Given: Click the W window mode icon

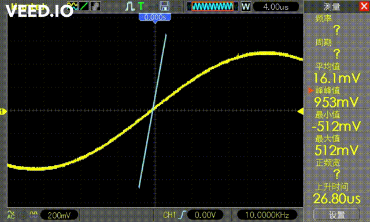Looking at the screenshot, I should [246, 6].
